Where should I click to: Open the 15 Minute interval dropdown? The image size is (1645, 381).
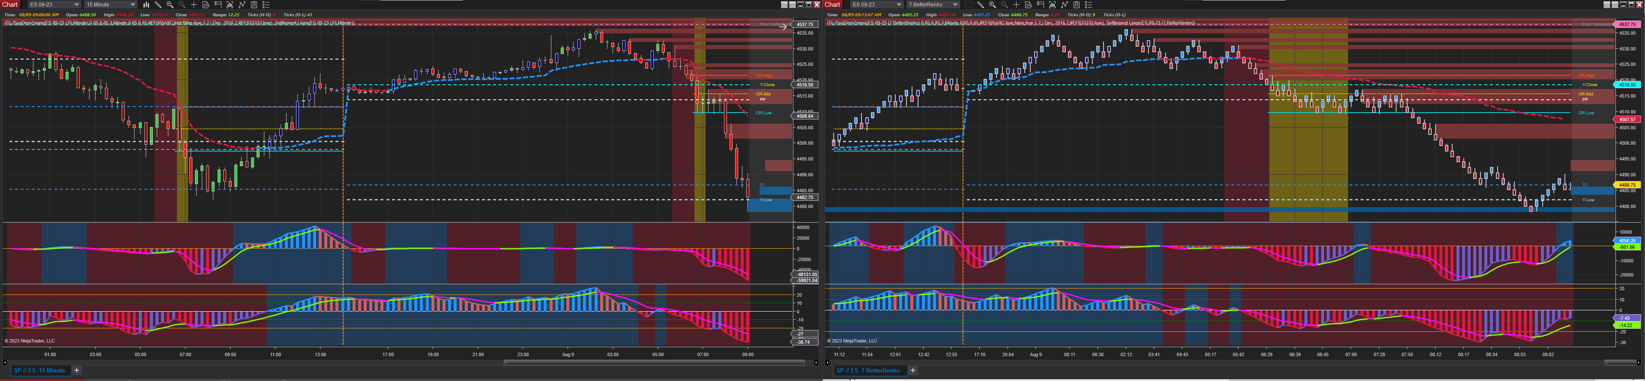[x=111, y=4]
